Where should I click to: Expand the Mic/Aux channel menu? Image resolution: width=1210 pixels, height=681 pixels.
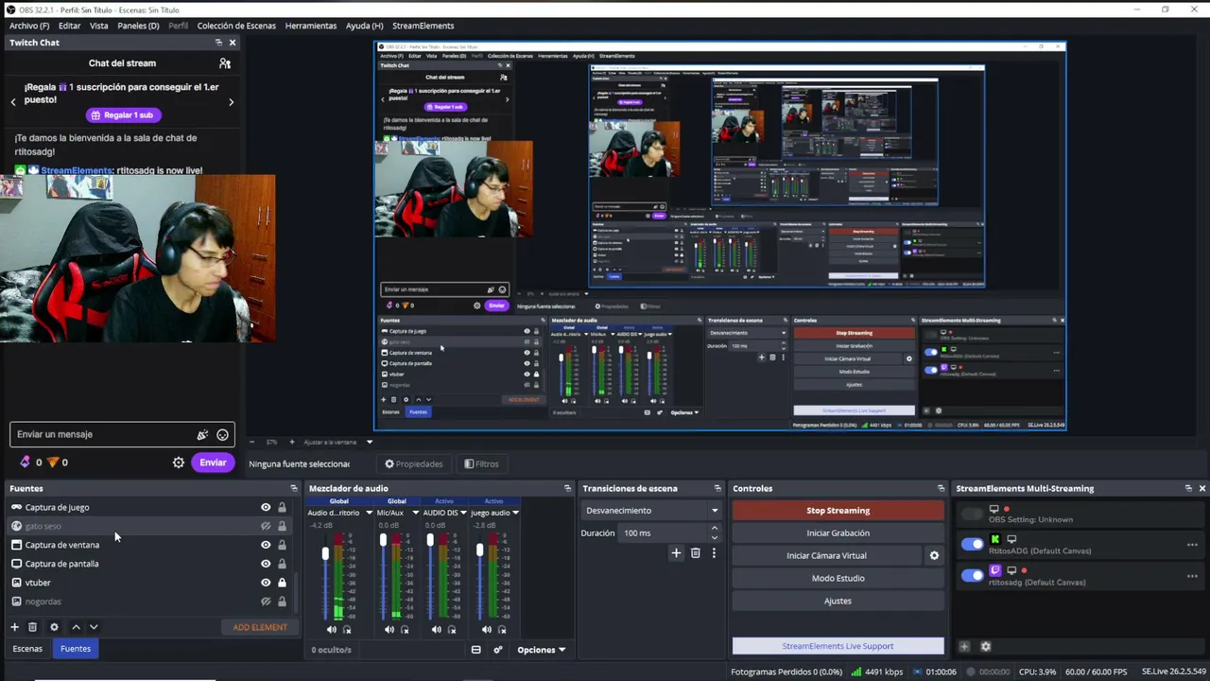[x=415, y=513]
